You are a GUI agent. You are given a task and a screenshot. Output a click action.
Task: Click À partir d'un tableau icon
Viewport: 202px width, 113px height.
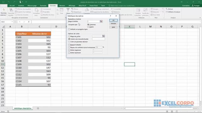point(16,12)
